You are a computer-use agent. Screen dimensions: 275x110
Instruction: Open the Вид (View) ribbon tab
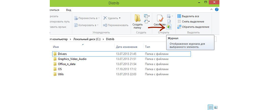(x=69, y=10)
